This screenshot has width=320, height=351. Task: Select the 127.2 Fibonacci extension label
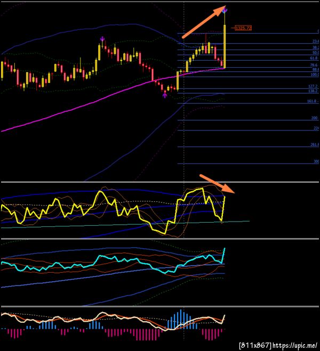tap(314, 86)
